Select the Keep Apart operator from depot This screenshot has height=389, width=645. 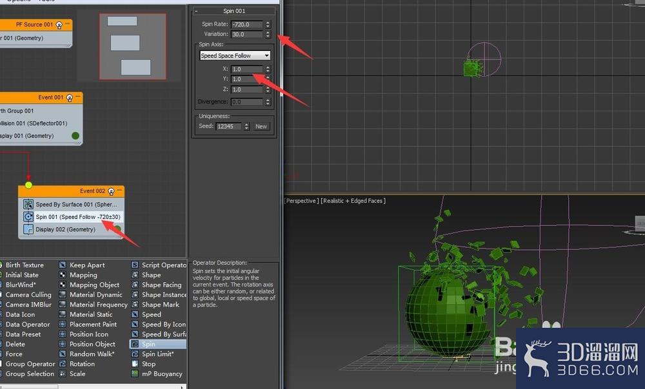tap(85, 265)
